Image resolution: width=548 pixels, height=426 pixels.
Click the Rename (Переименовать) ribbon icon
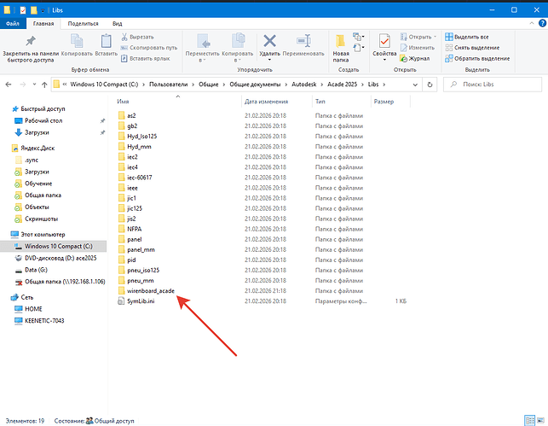[x=304, y=41]
